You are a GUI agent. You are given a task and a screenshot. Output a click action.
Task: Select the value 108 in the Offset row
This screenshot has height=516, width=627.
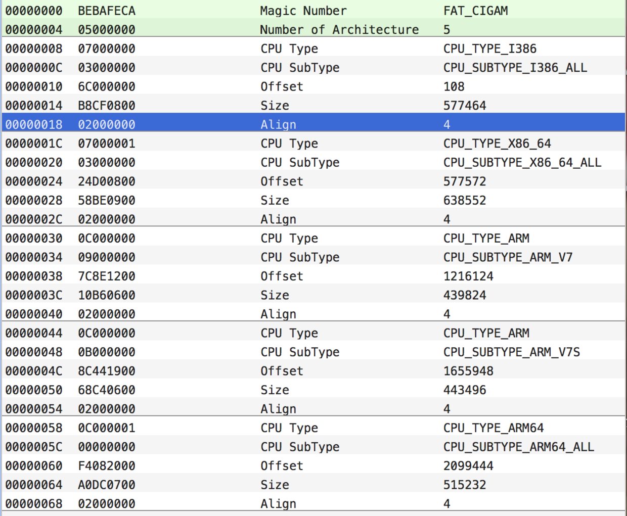tap(454, 86)
